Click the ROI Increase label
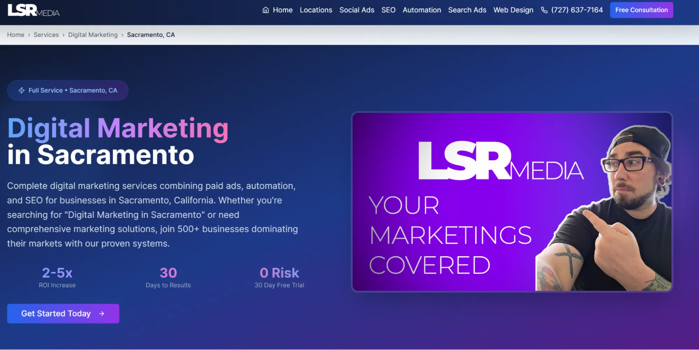Screen dimensions: 699x350 (57, 285)
